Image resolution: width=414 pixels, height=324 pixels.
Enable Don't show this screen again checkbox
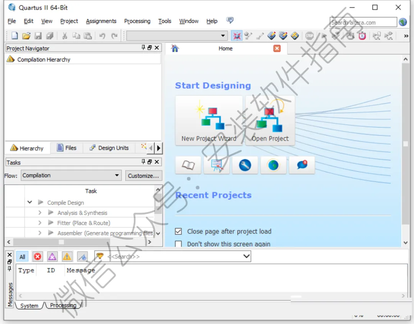point(179,244)
